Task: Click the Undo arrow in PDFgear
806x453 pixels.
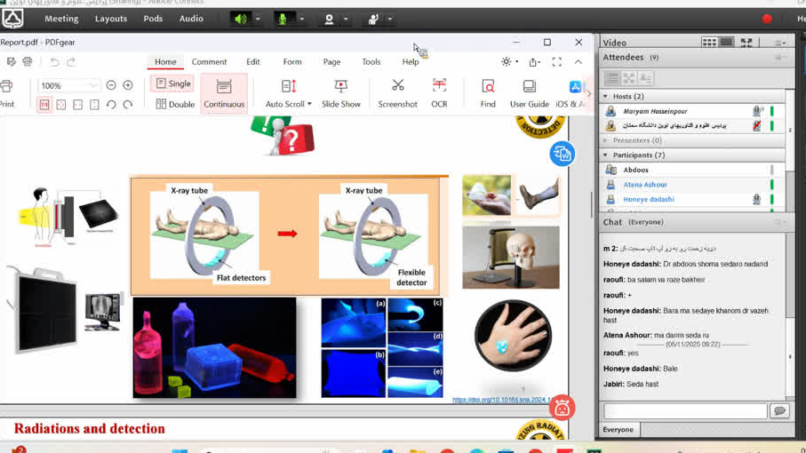Action: [x=54, y=62]
